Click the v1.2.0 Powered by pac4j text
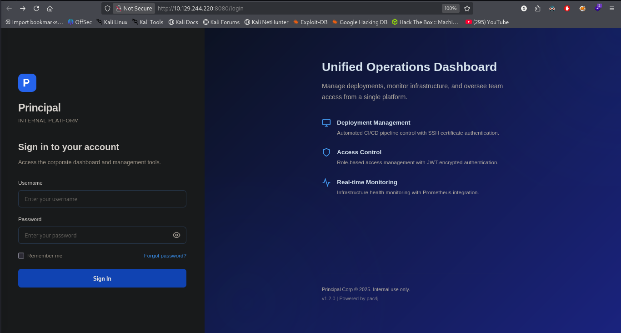 (x=350, y=298)
